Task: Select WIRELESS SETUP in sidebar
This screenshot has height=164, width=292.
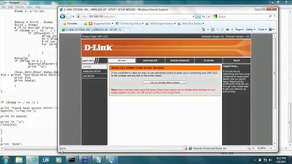Action: click(91, 71)
